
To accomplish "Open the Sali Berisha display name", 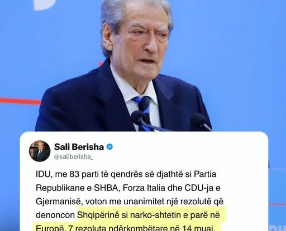I will [79, 147].
